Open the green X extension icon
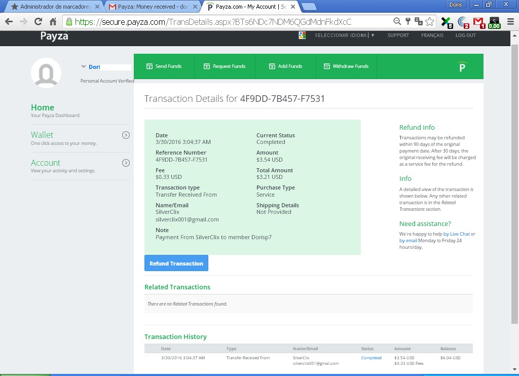This screenshot has height=376, width=519. coord(447,22)
